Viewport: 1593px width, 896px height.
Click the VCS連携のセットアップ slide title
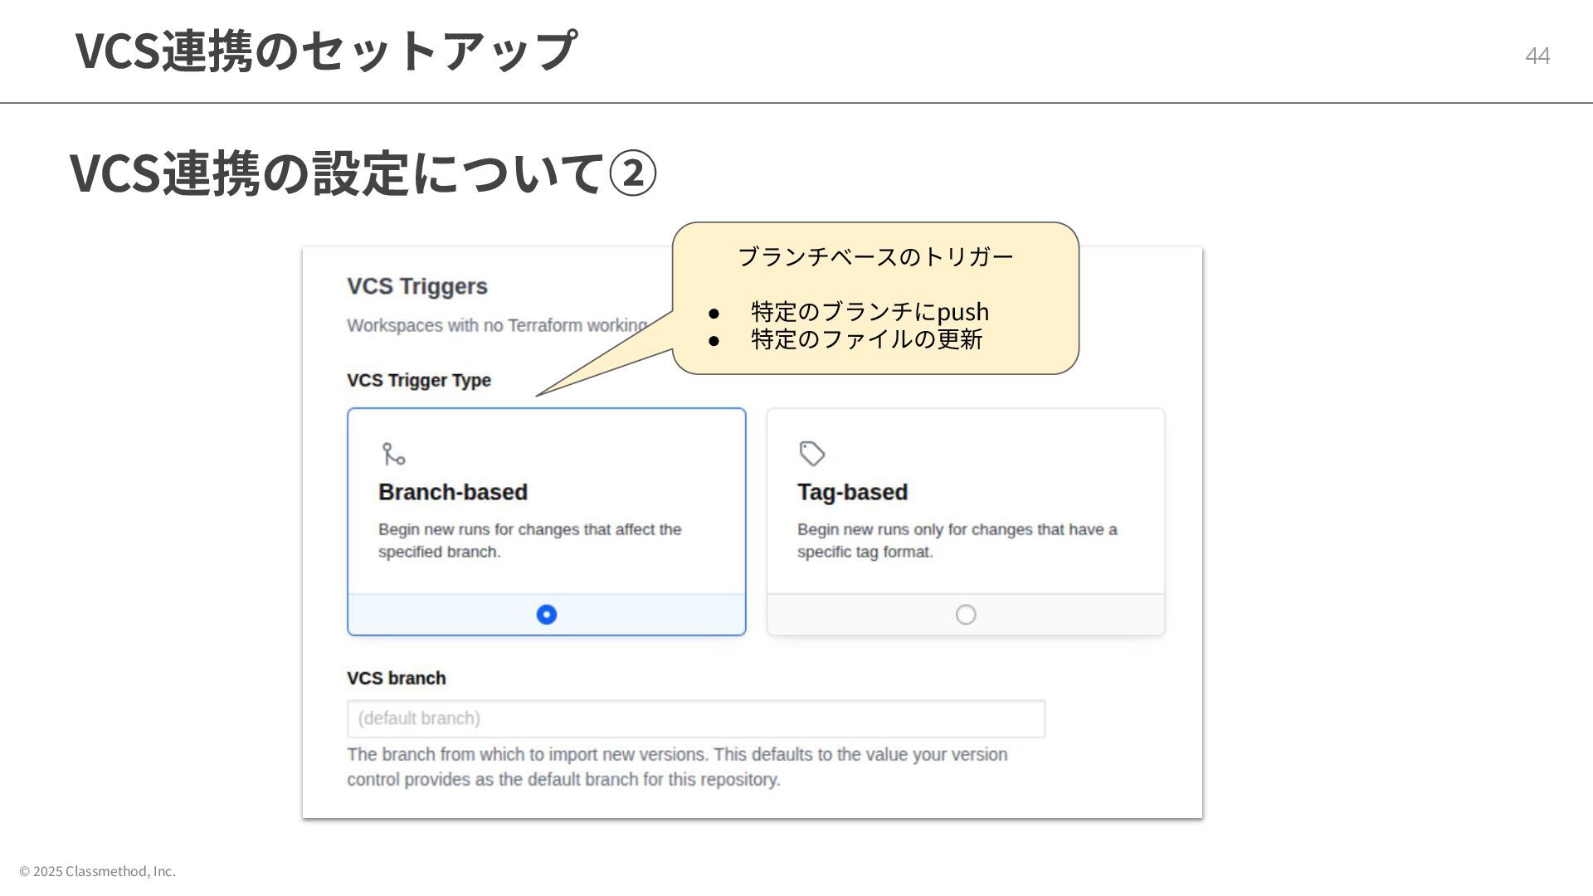[325, 50]
